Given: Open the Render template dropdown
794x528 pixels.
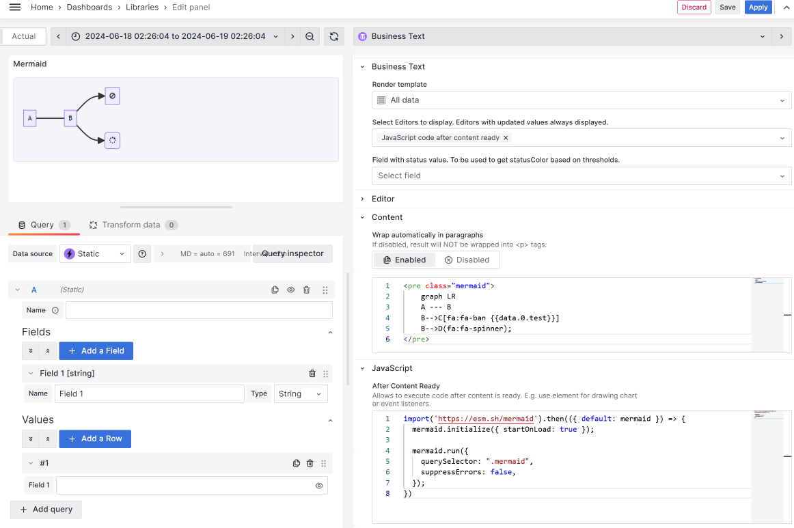Looking at the screenshot, I should (581, 100).
